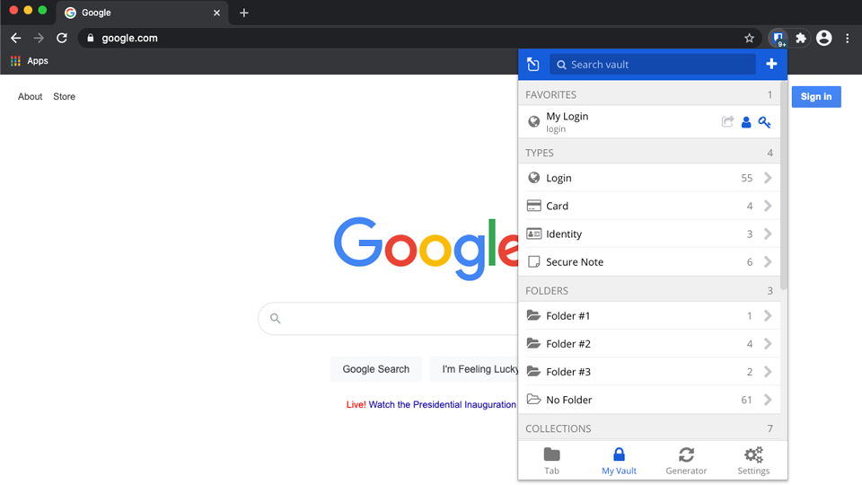Copy password for My Login
The image size is (862, 485).
[764, 122]
